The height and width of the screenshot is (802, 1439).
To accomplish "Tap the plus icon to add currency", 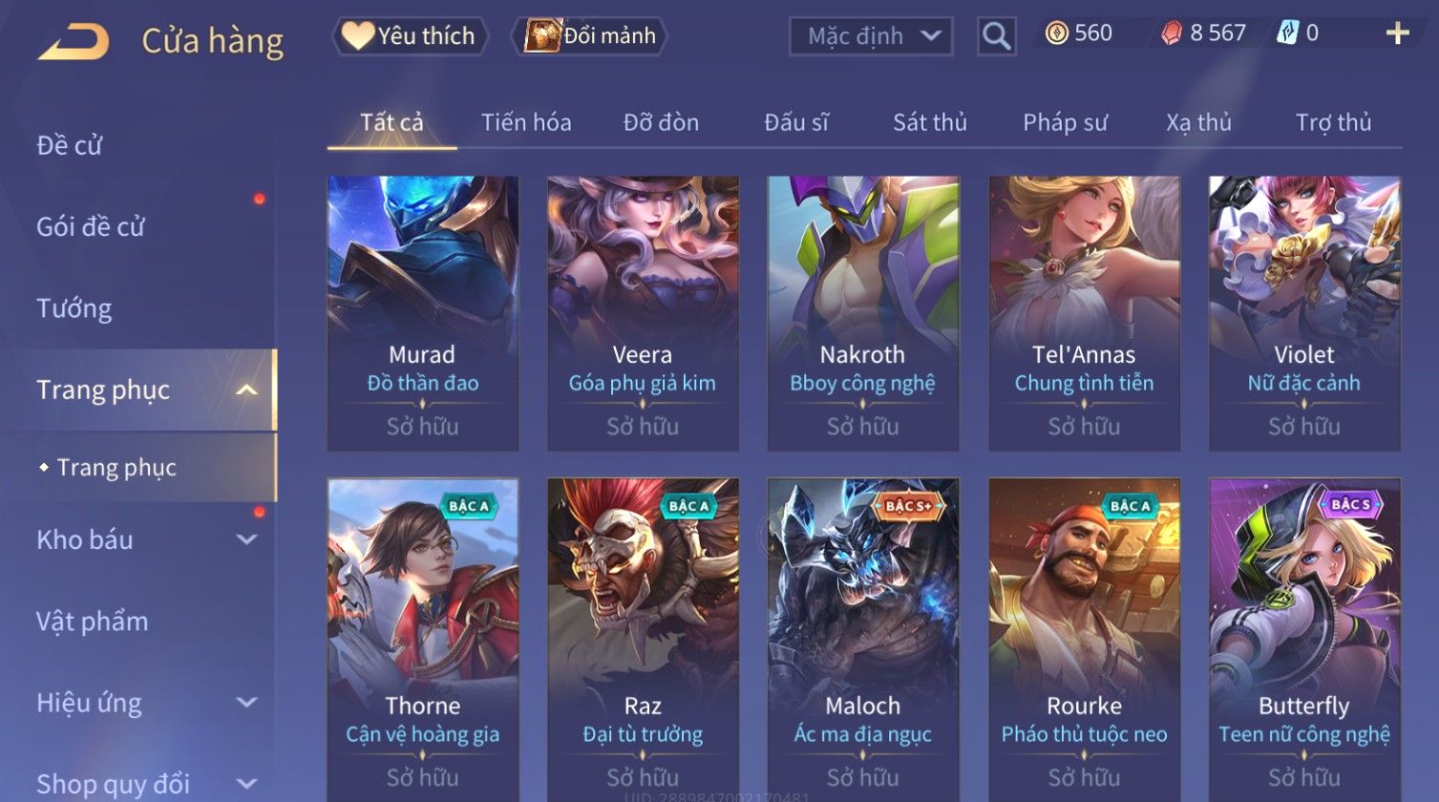I will coord(1397,34).
